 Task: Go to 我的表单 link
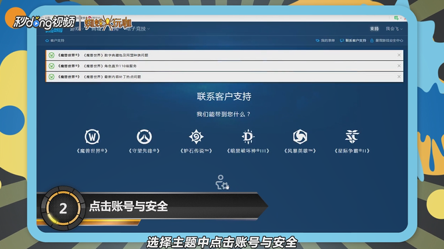tap(325, 41)
